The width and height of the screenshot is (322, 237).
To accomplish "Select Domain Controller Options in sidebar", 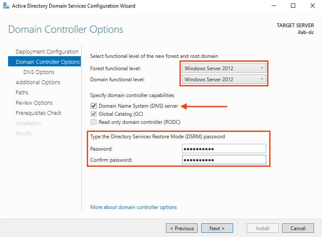I will pyautogui.click(x=47, y=62).
